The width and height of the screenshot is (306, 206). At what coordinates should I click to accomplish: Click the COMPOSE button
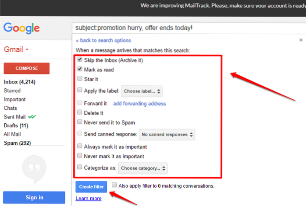click(x=26, y=68)
